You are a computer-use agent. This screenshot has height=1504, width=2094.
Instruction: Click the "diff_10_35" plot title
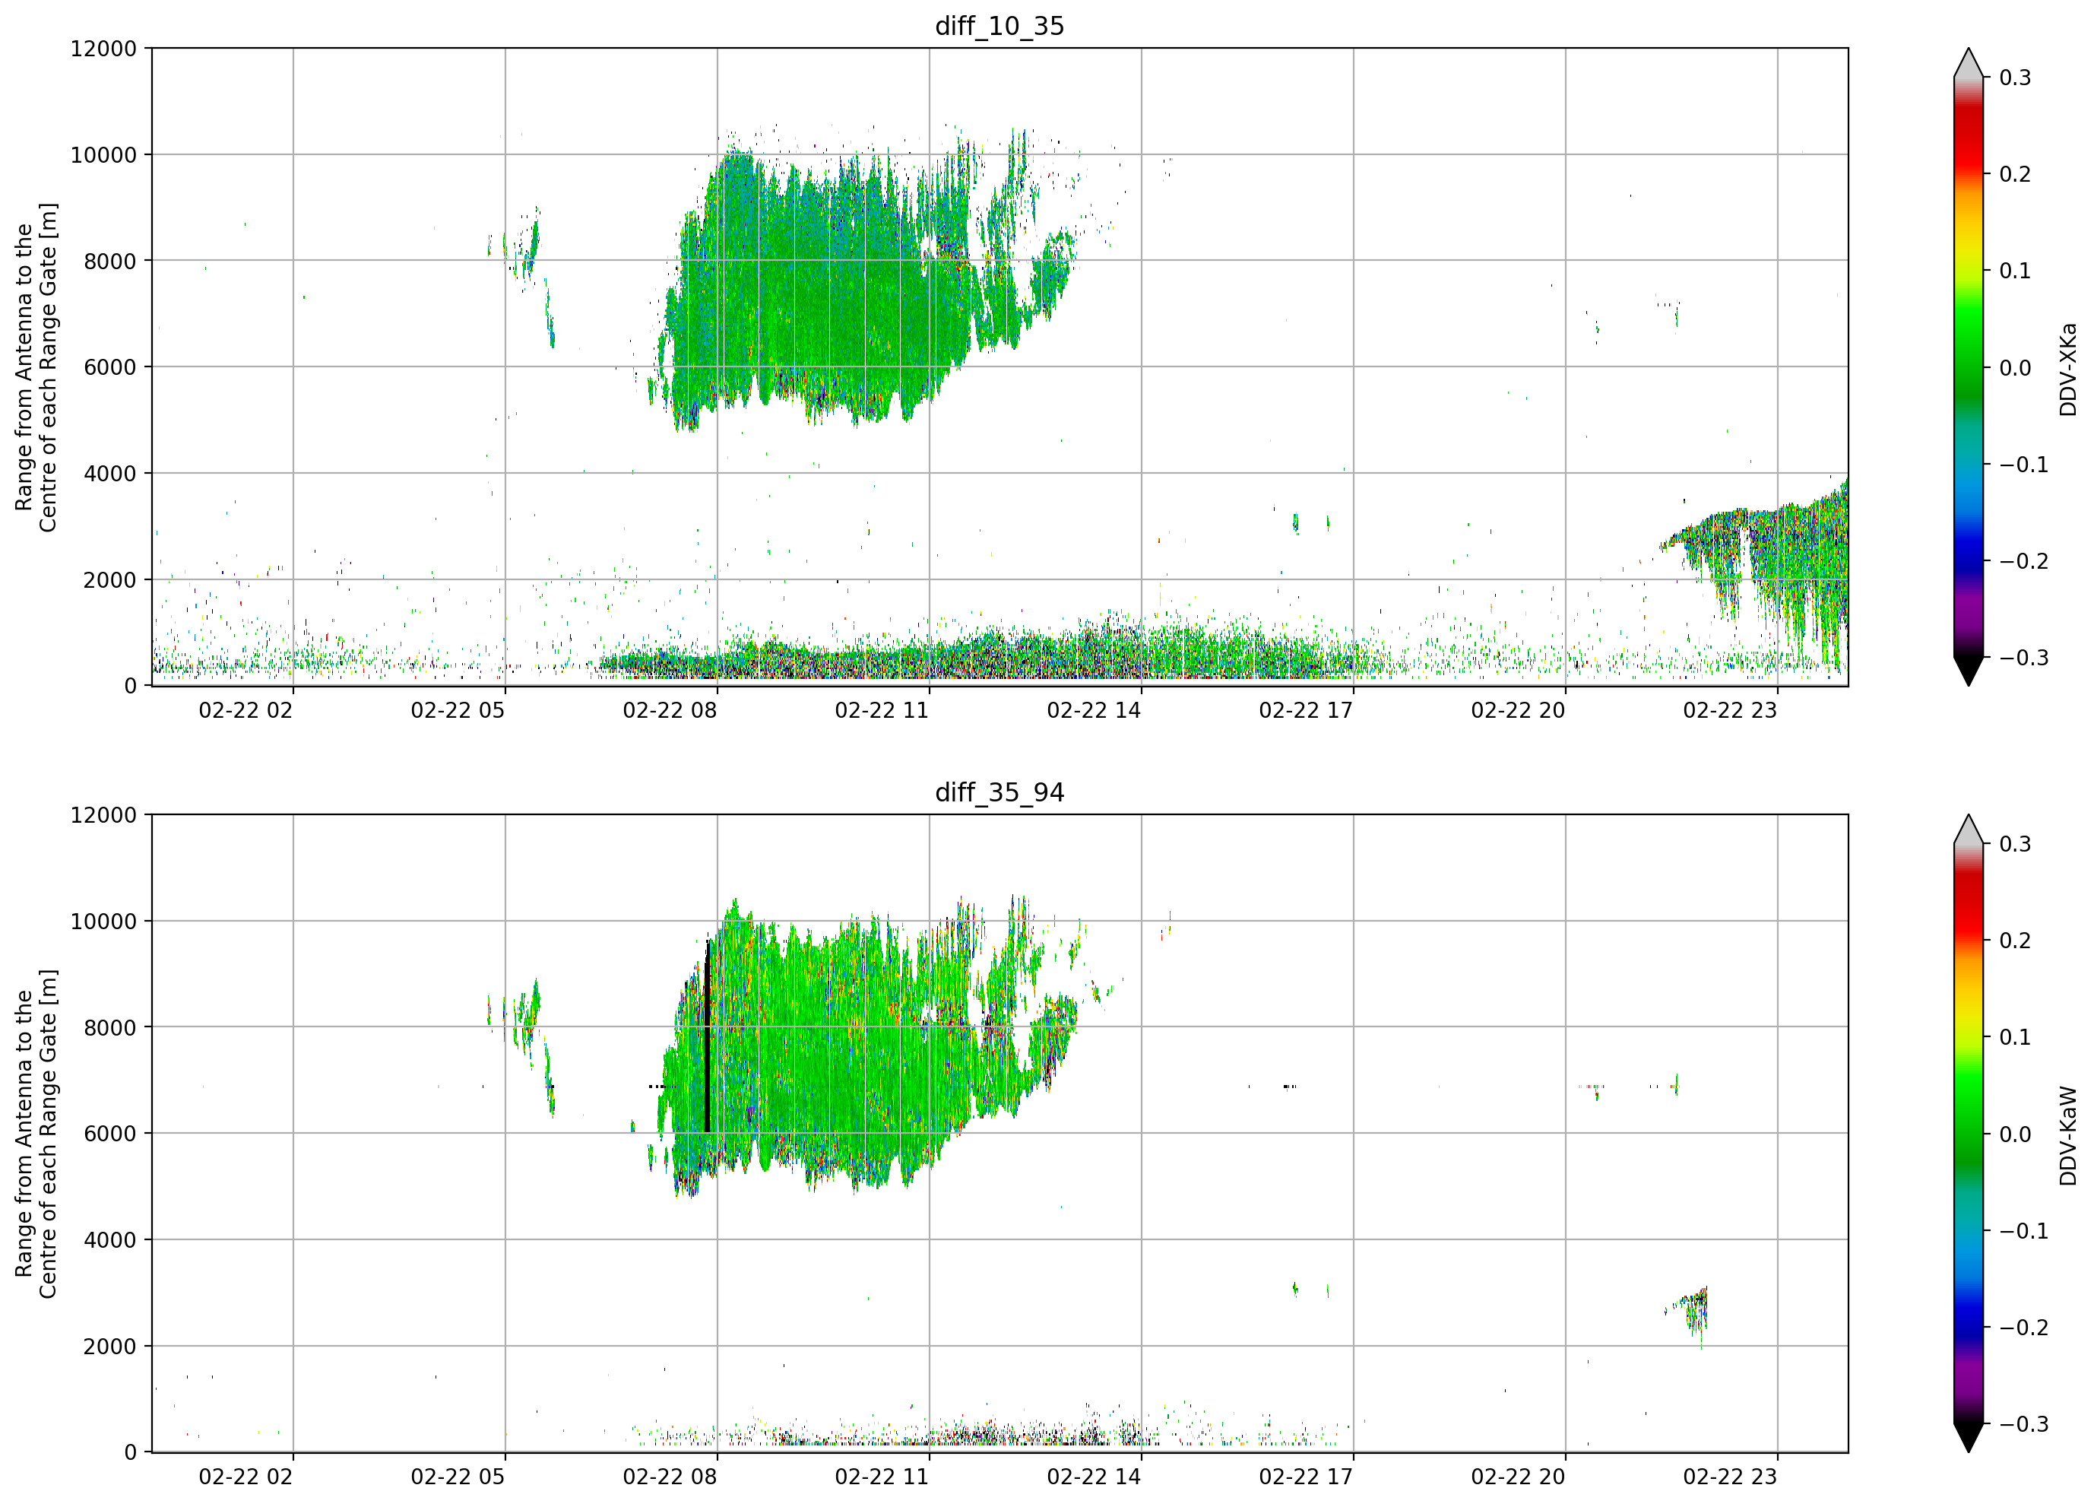click(x=999, y=26)
